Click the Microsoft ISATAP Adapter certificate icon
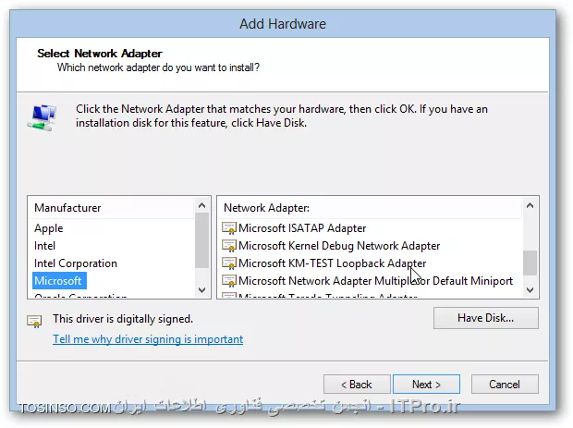 click(229, 228)
